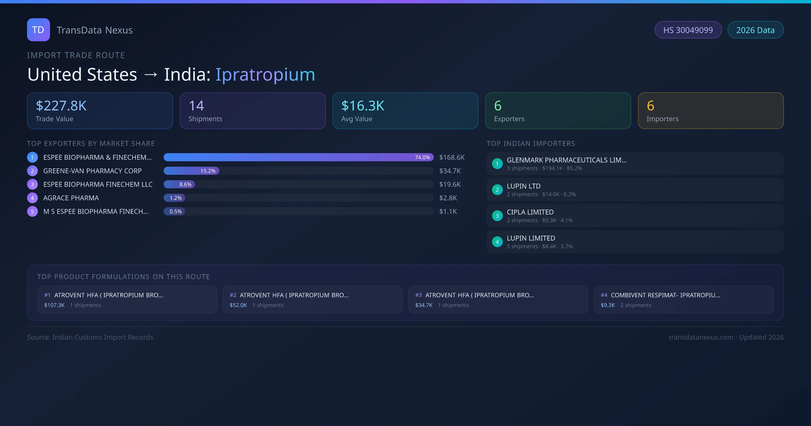Image resolution: width=811 pixels, height=426 pixels.
Task: Click rank 2 badge beside Greene-Van Pharmacy Corp
Action: tap(32, 171)
